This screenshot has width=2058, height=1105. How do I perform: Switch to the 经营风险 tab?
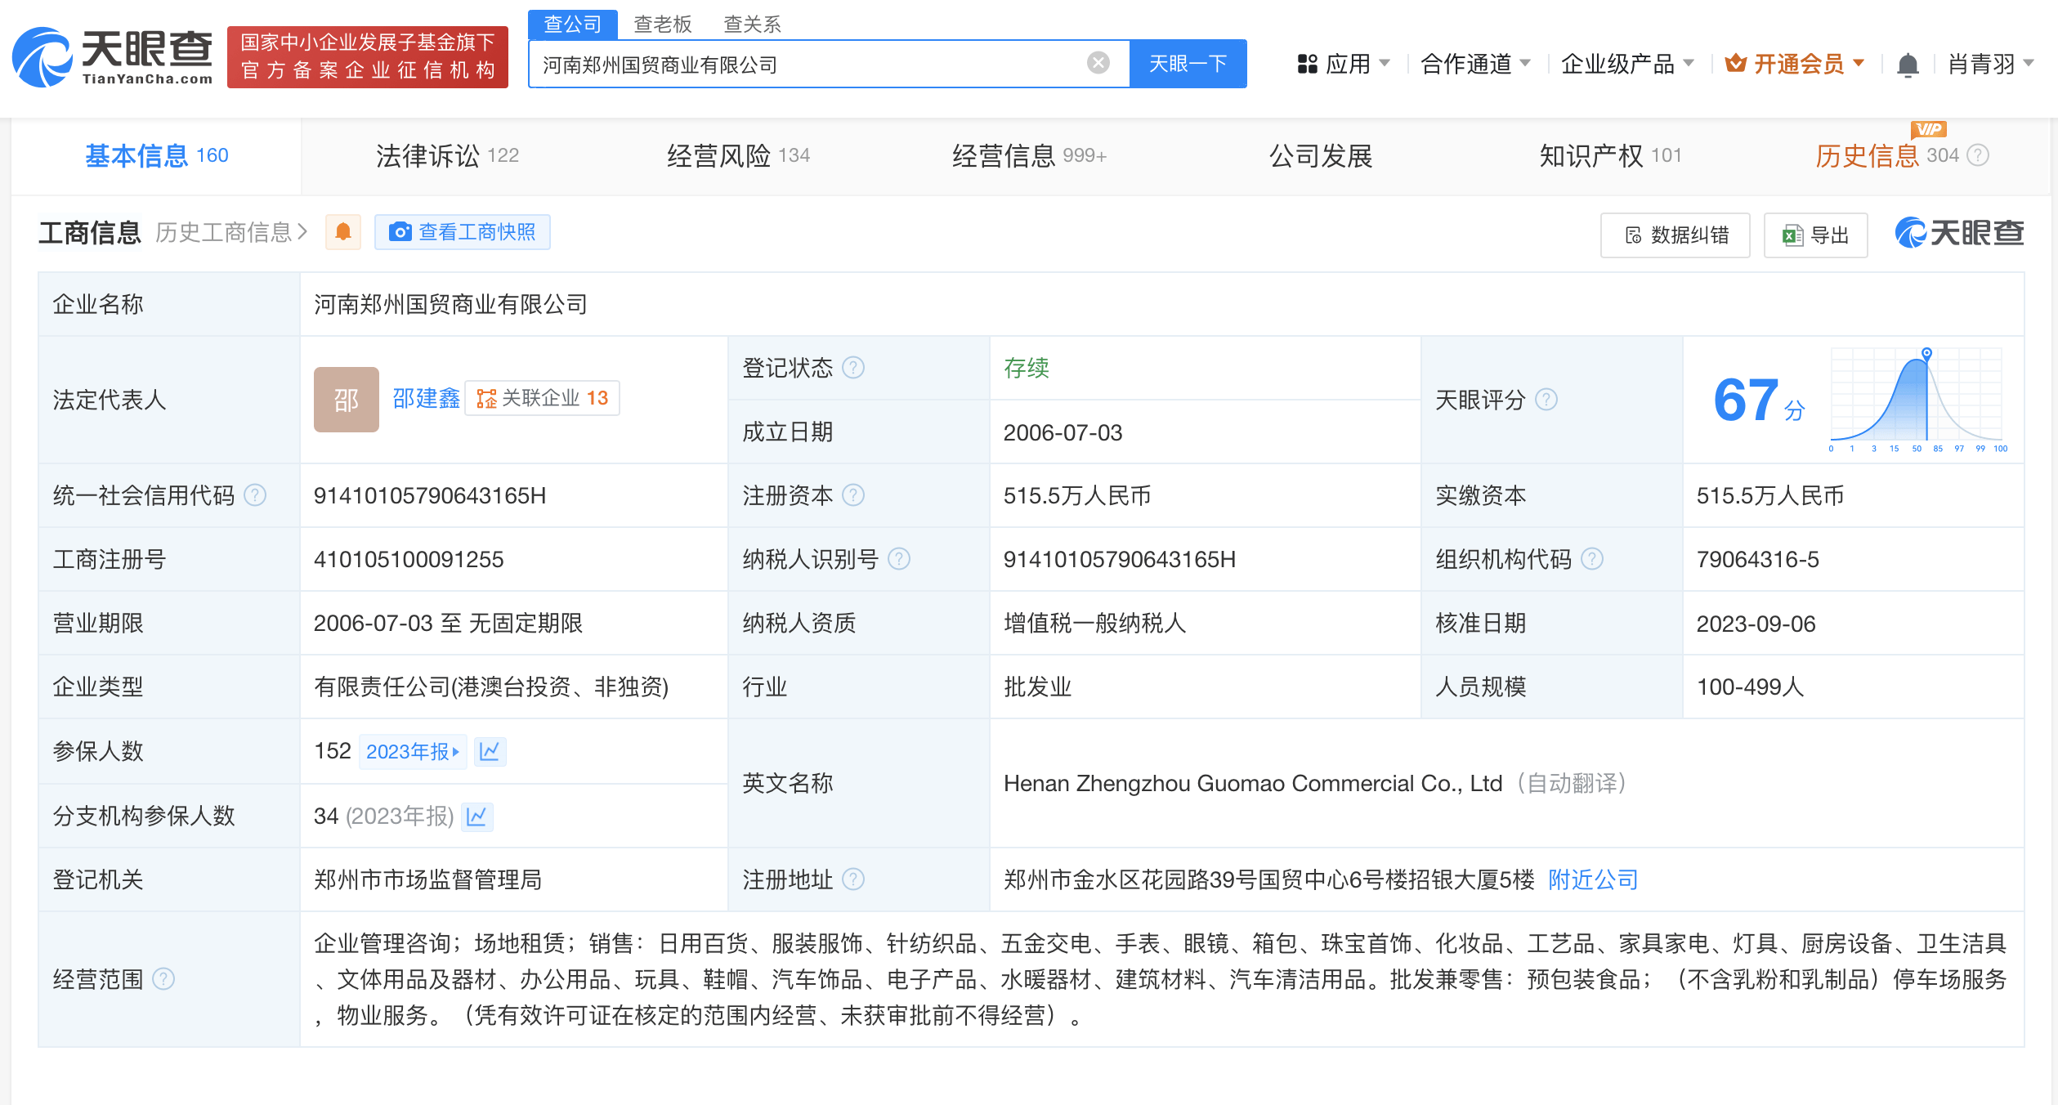pyautogui.click(x=738, y=155)
